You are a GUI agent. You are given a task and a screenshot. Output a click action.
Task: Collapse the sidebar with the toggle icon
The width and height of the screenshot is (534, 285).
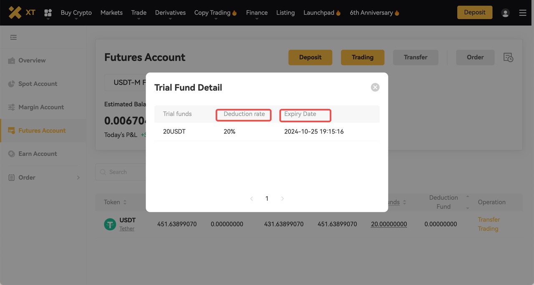pos(13,38)
